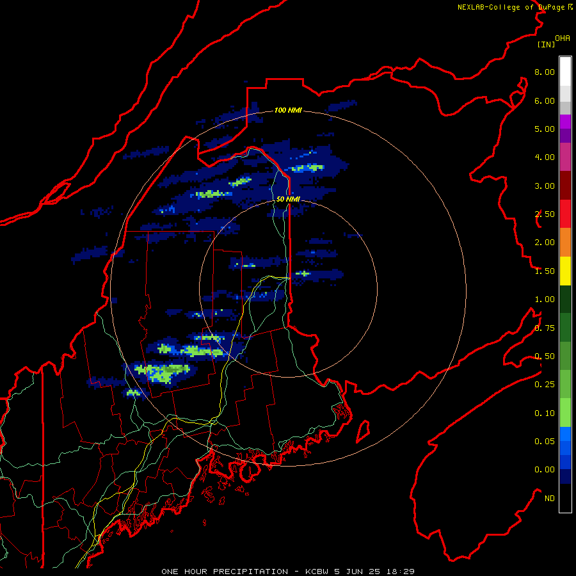This screenshot has width=576, height=576.
Task: Pick the navy swatch just above ND
Action: pos(565,477)
